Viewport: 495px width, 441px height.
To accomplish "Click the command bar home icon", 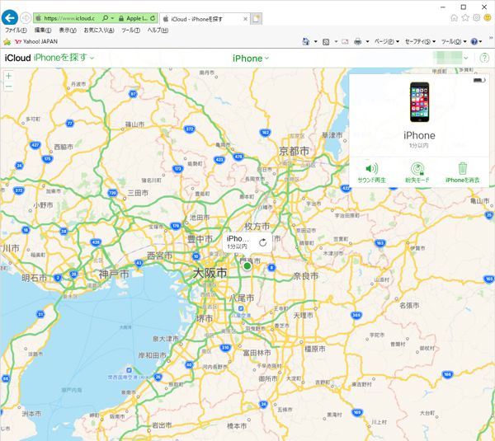I will 305,42.
